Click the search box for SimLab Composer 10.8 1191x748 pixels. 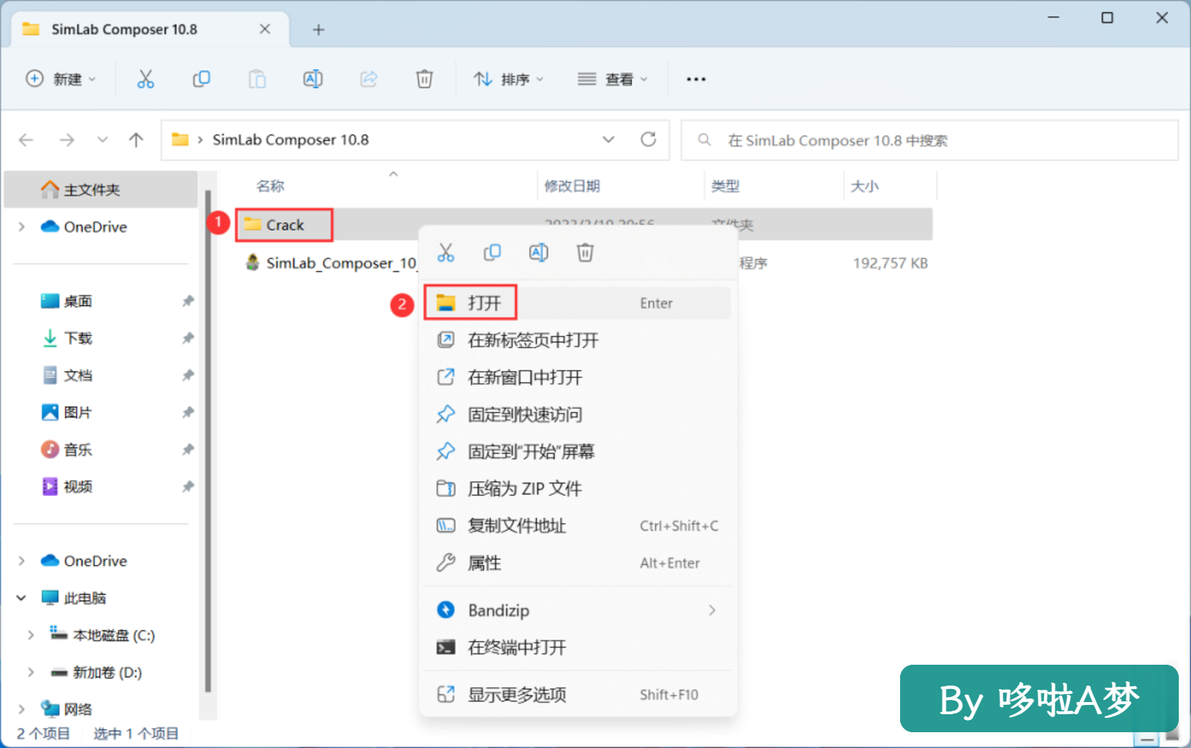[x=930, y=140]
